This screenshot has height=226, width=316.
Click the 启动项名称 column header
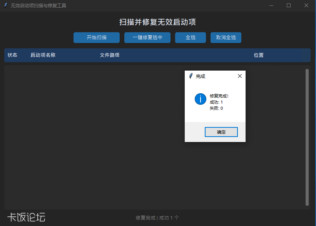[x=43, y=55]
